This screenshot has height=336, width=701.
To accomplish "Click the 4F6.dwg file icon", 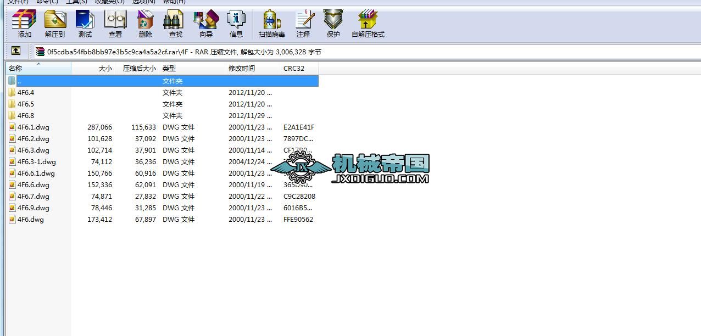I will coord(12,219).
